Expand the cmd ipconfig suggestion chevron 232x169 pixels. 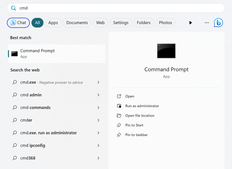98,145
